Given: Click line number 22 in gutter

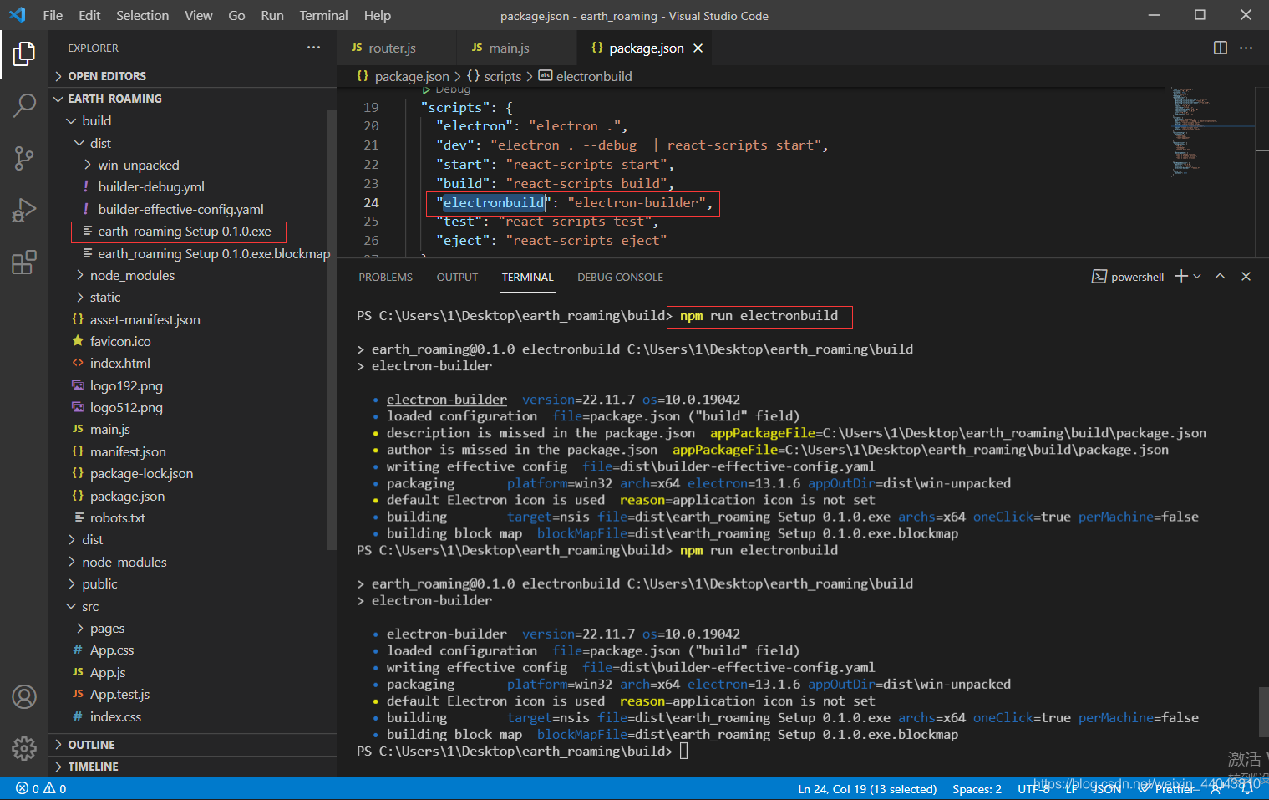Looking at the screenshot, I should point(371,164).
